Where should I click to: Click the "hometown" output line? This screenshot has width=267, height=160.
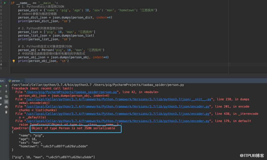point(53,146)
